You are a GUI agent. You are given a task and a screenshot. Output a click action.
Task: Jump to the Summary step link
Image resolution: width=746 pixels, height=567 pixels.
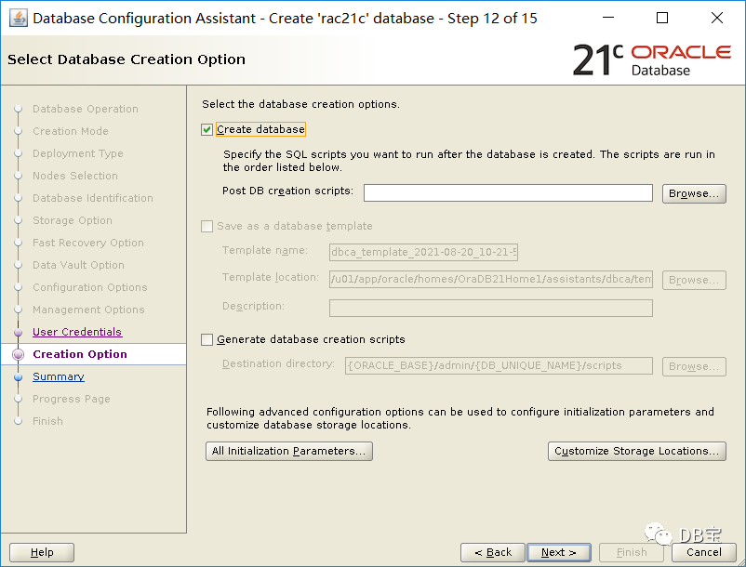(59, 376)
